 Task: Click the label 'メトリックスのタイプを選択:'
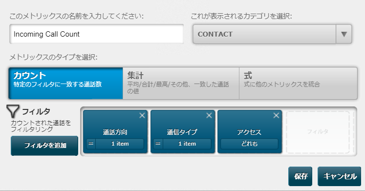tap(53, 57)
